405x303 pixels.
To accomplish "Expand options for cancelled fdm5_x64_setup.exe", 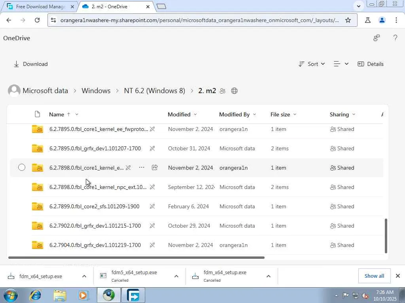I will point(176,276).
